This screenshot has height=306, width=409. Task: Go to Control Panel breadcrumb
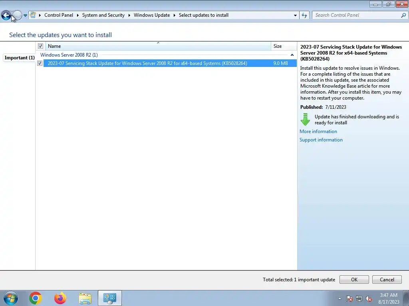[59, 15]
